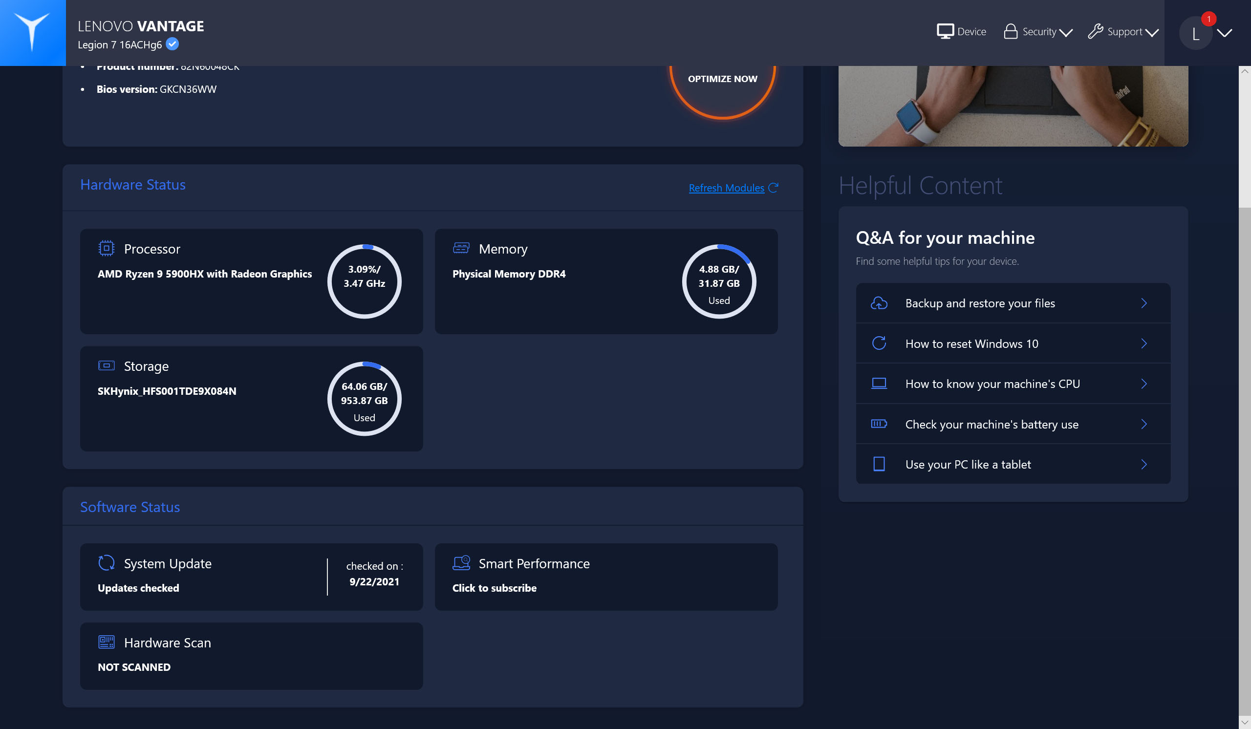1251x729 pixels.
Task: Open How to know your machine's CPU
Action: point(1013,384)
